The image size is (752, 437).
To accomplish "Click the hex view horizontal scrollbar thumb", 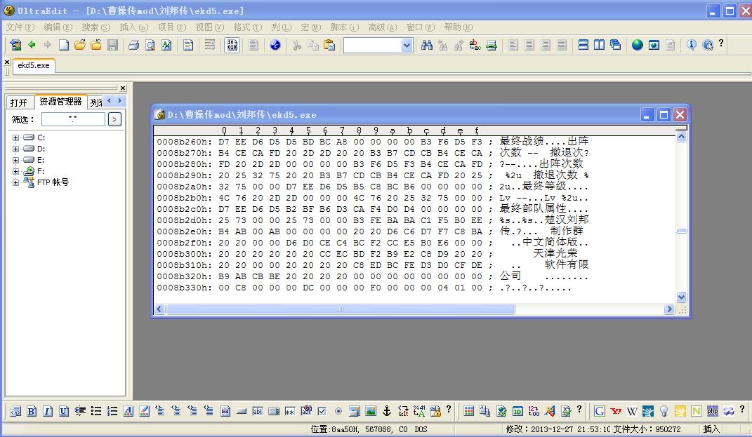I will 340,309.
